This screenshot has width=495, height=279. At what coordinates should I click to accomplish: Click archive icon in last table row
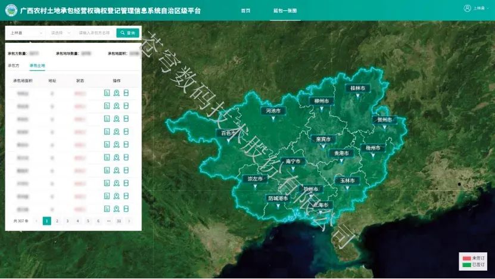click(x=126, y=209)
